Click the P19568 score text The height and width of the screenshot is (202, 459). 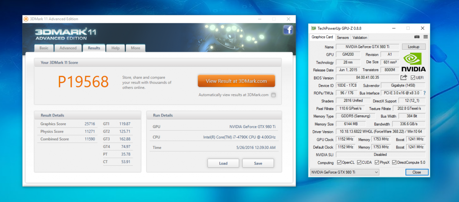click(x=83, y=81)
